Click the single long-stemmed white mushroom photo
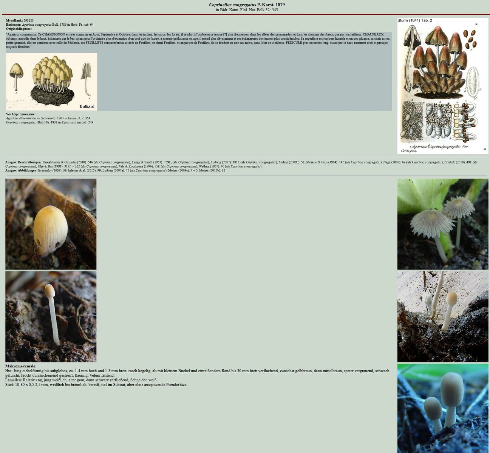This screenshot has height=453, width=490. point(51,316)
